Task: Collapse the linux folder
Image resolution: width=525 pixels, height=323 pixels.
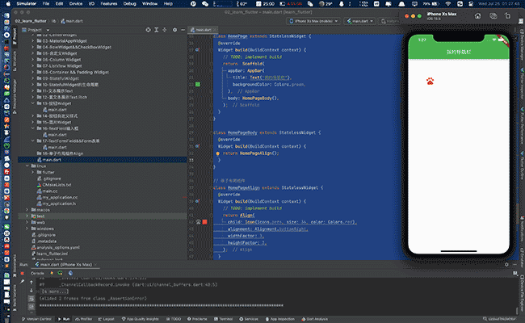Action: [x=27, y=166]
